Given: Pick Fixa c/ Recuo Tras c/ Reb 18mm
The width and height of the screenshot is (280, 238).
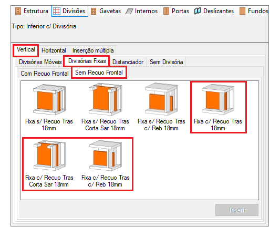Looking at the screenshot, I should 106,164.
